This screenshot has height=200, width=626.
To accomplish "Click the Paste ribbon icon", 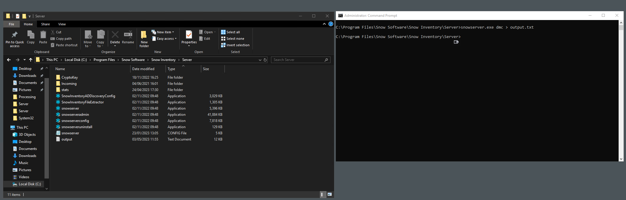I will pyautogui.click(x=43, y=37).
